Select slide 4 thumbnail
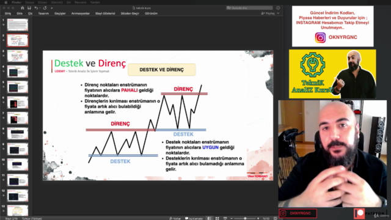The height and width of the screenshot is (220, 391). [x=18, y=71]
